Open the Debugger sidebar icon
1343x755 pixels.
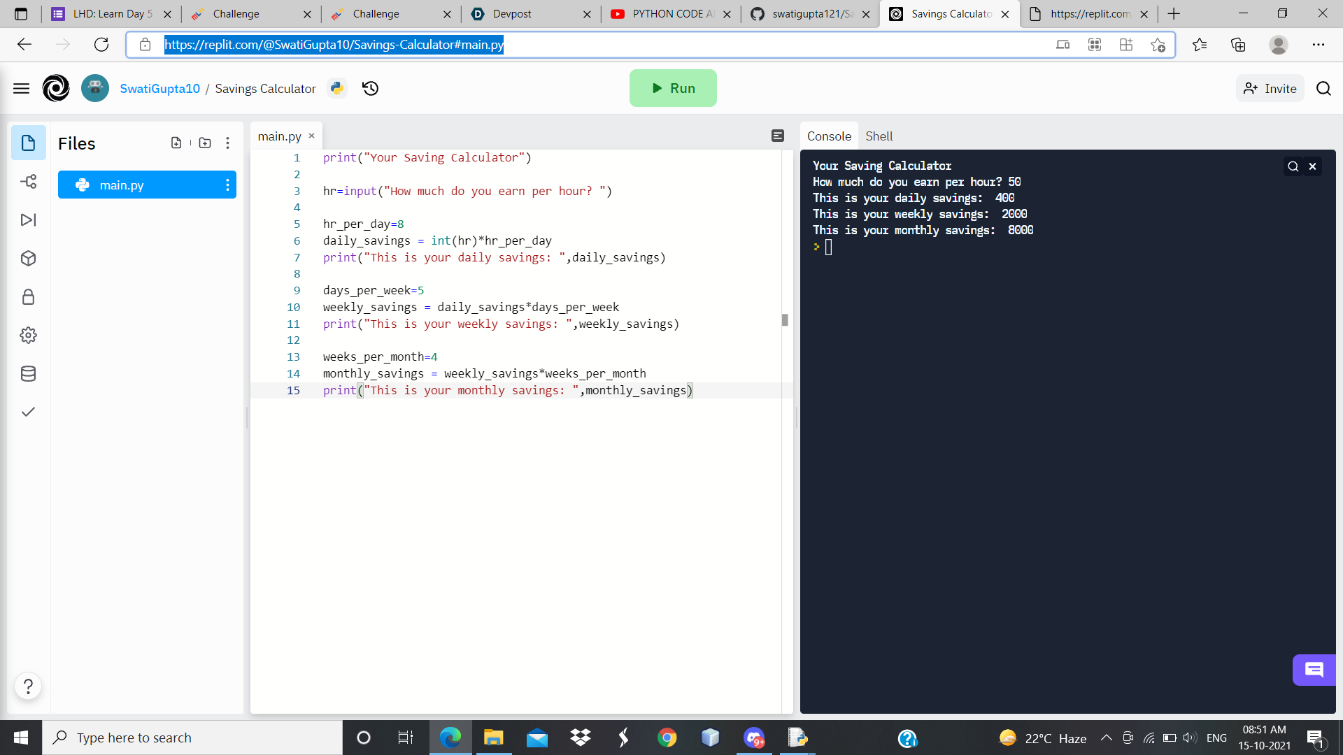coord(28,220)
